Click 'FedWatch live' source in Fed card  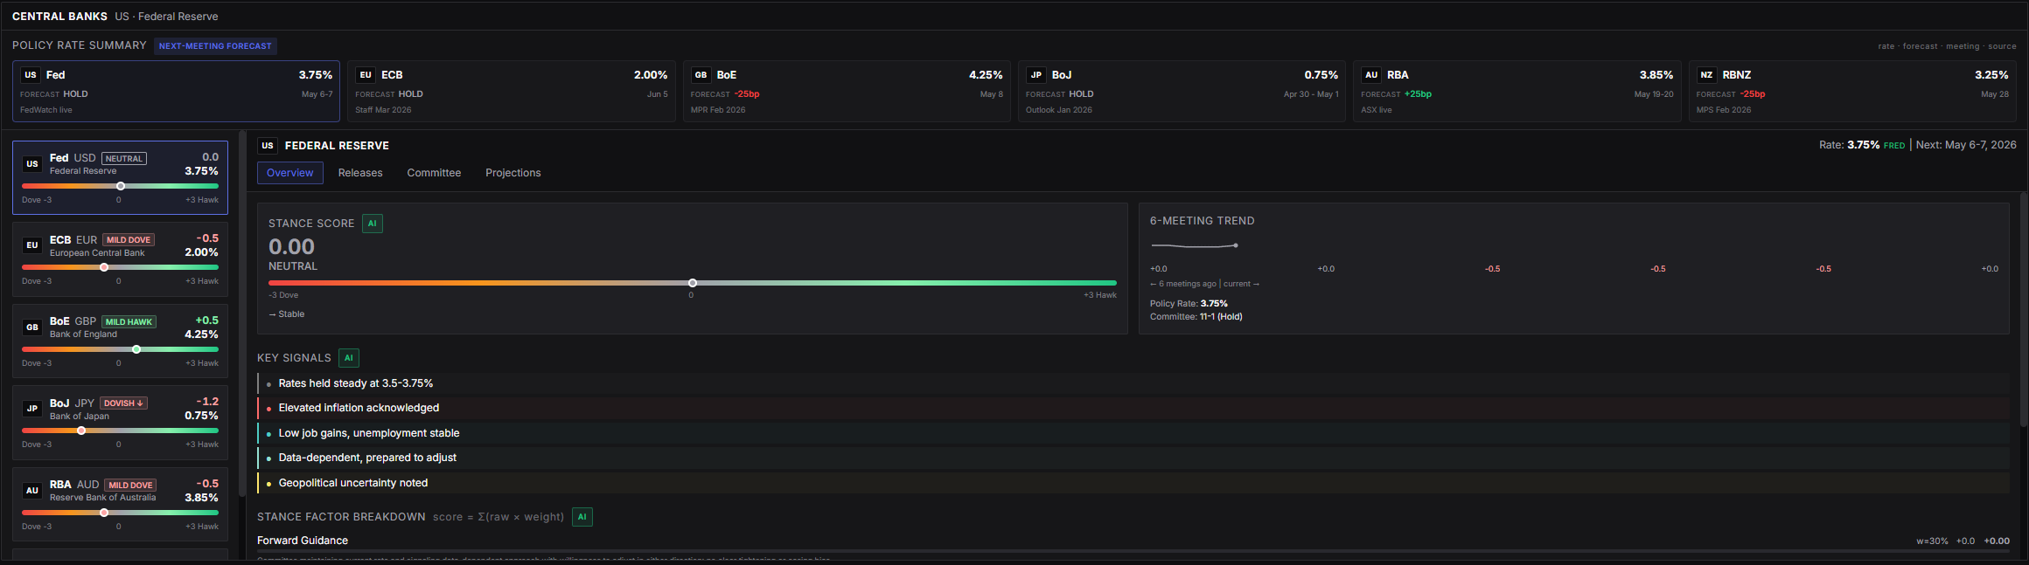tap(46, 110)
